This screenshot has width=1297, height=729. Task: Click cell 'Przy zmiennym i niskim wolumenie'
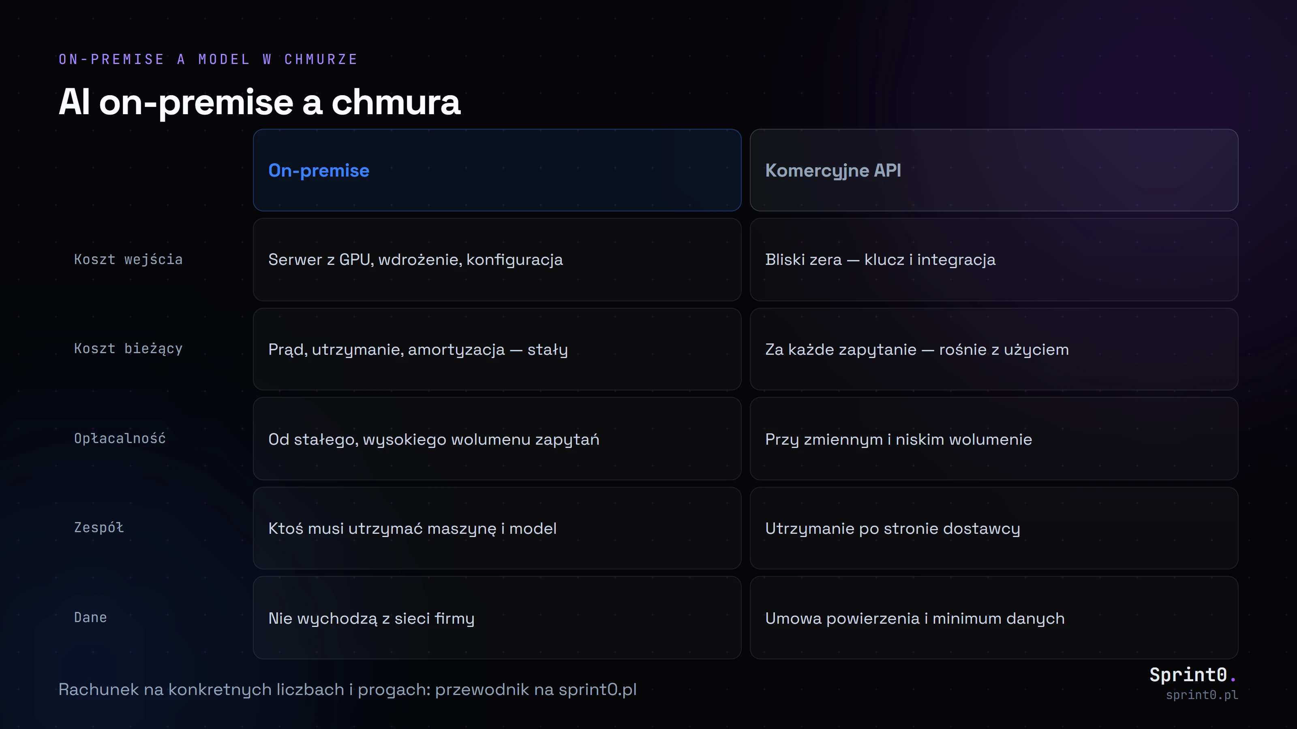(994, 439)
